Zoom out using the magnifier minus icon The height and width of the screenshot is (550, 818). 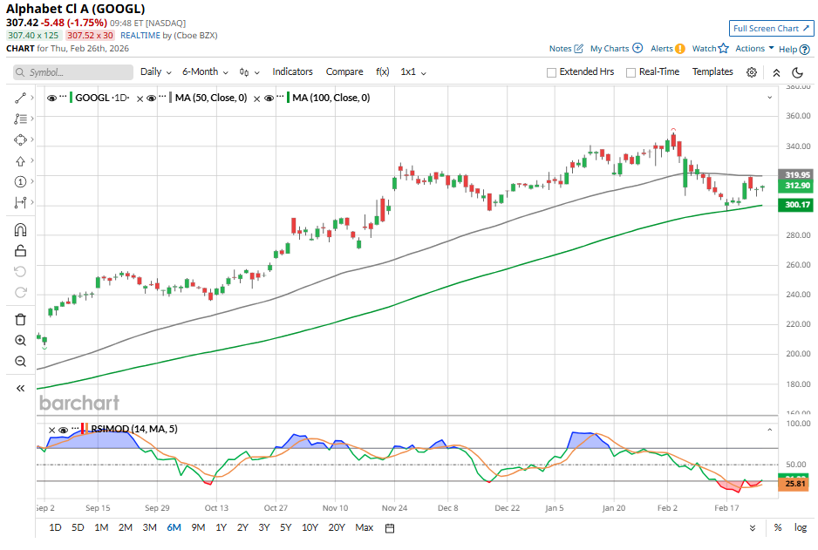(21, 361)
